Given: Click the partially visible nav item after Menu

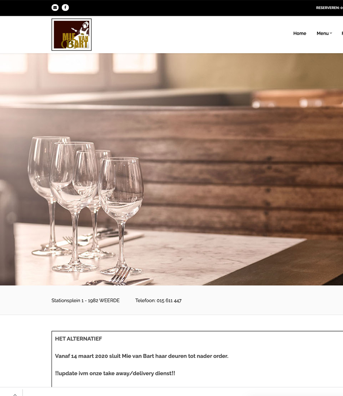Looking at the screenshot, I should tap(342, 33).
